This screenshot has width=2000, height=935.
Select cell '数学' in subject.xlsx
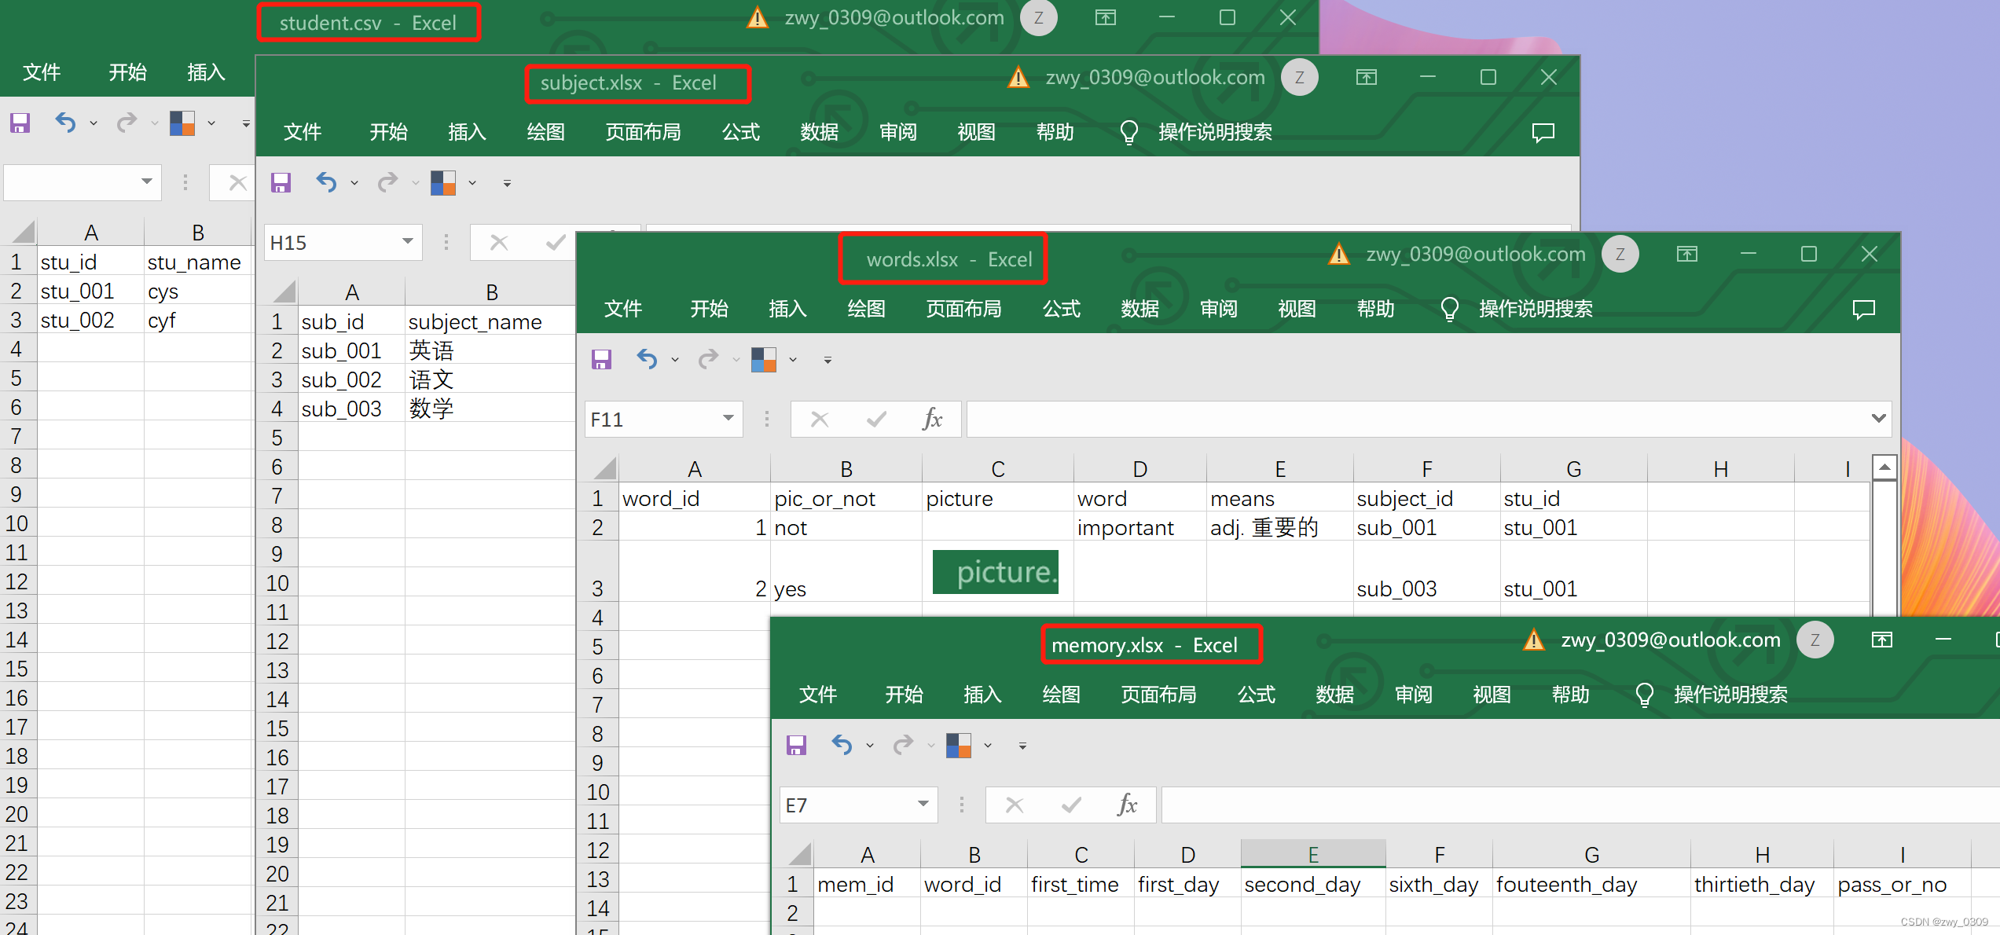(490, 409)
